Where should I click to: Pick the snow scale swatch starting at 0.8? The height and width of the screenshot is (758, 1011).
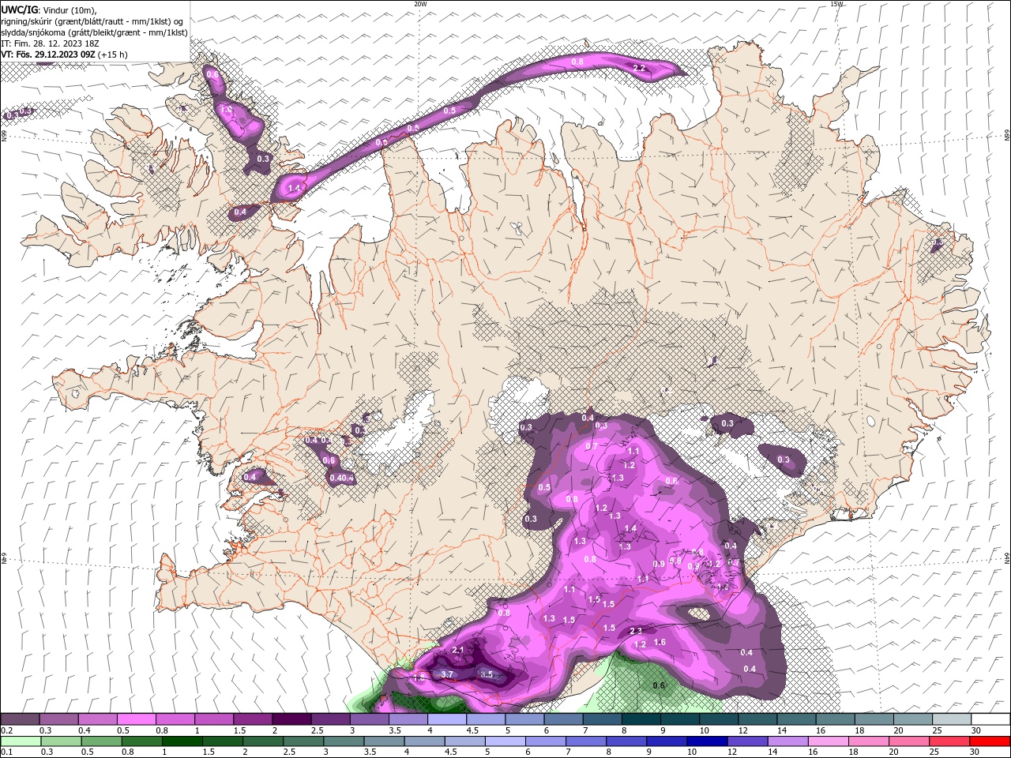pos(175,719)
